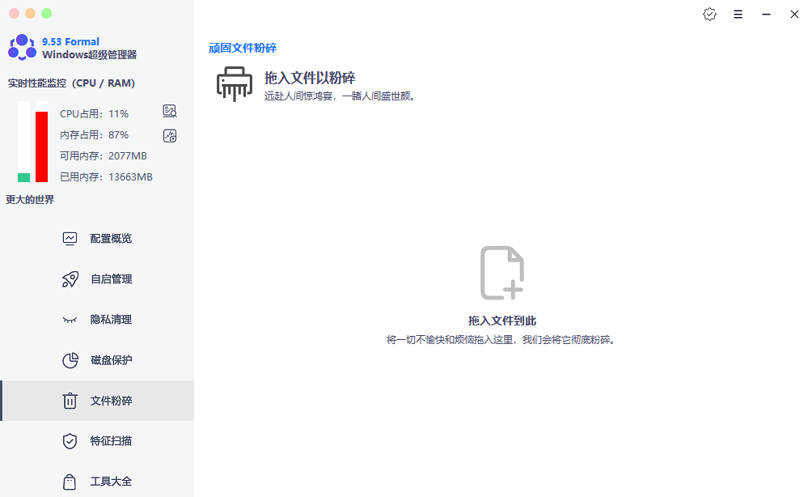
Task: Click the 更大的世界 label
Action: click(x=30, y=200)
